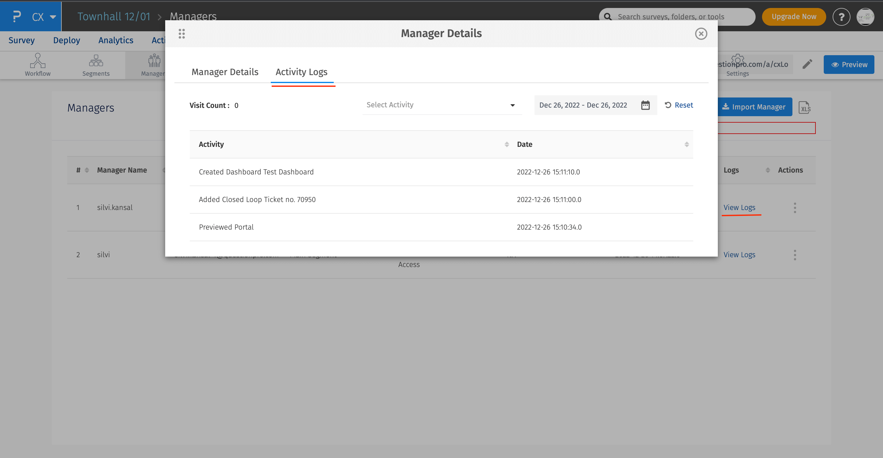Viewport: 883px width, 458px height.
Task: Open the calendar date picker icon
Action: (645, 105)
